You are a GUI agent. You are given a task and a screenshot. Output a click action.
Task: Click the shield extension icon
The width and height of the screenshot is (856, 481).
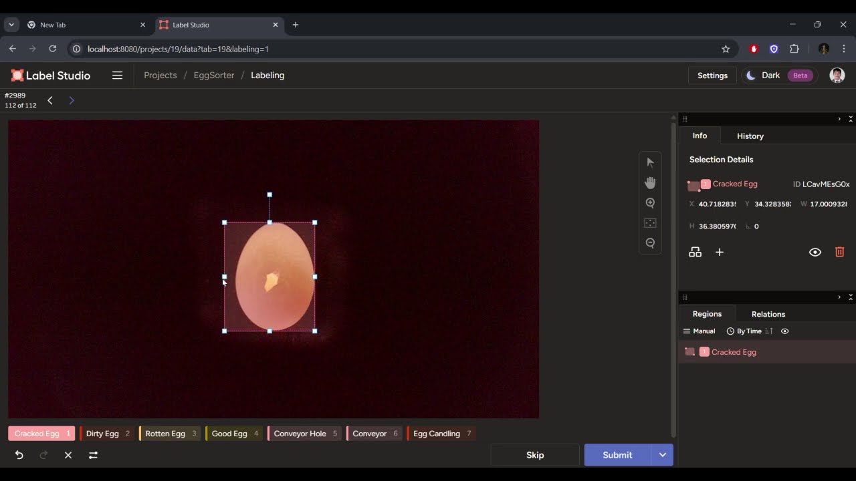coord(774,49)
